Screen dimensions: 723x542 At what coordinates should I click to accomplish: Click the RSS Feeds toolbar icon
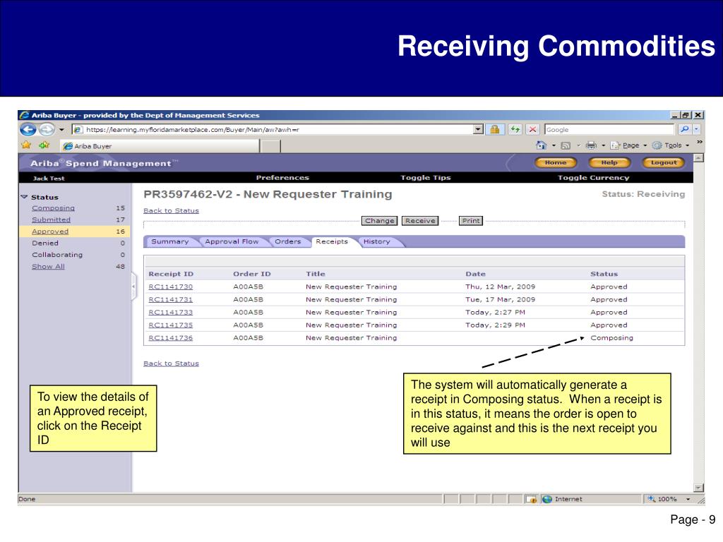566,145
